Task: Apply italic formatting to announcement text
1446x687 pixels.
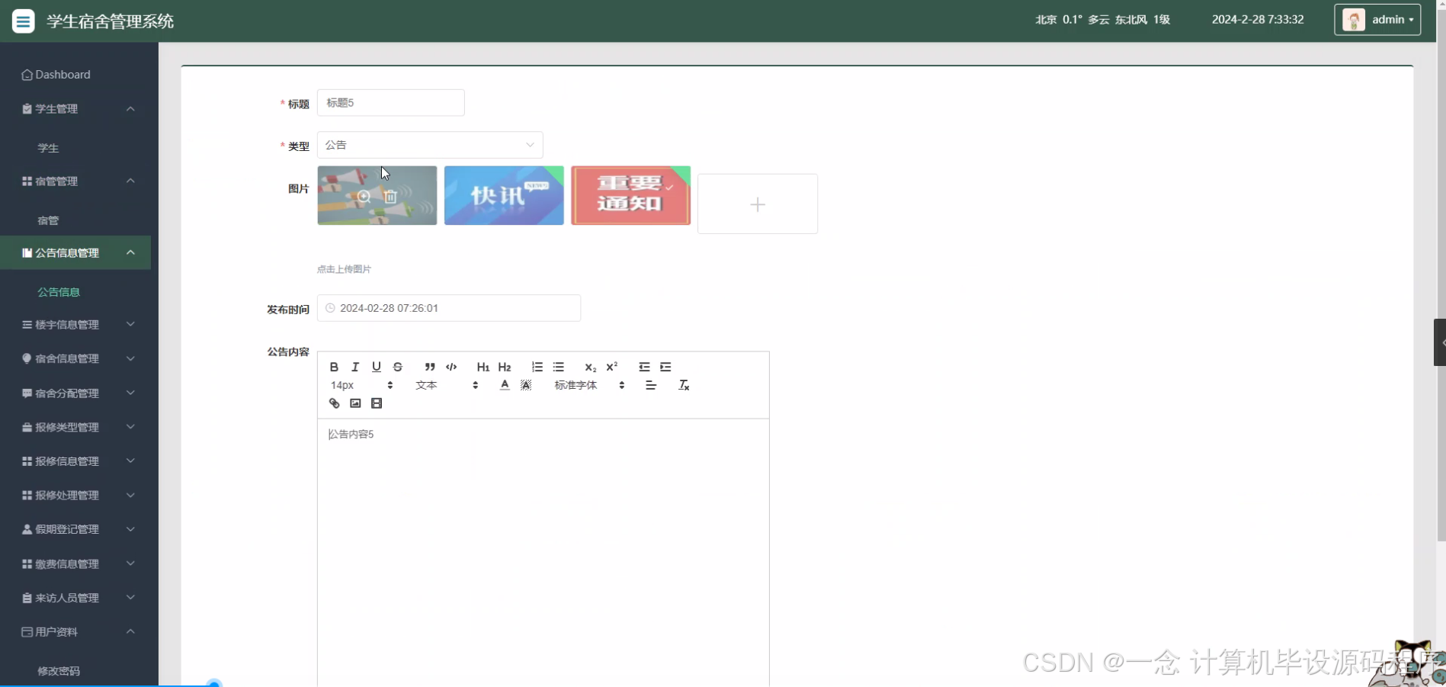Action: pos(354,367)
